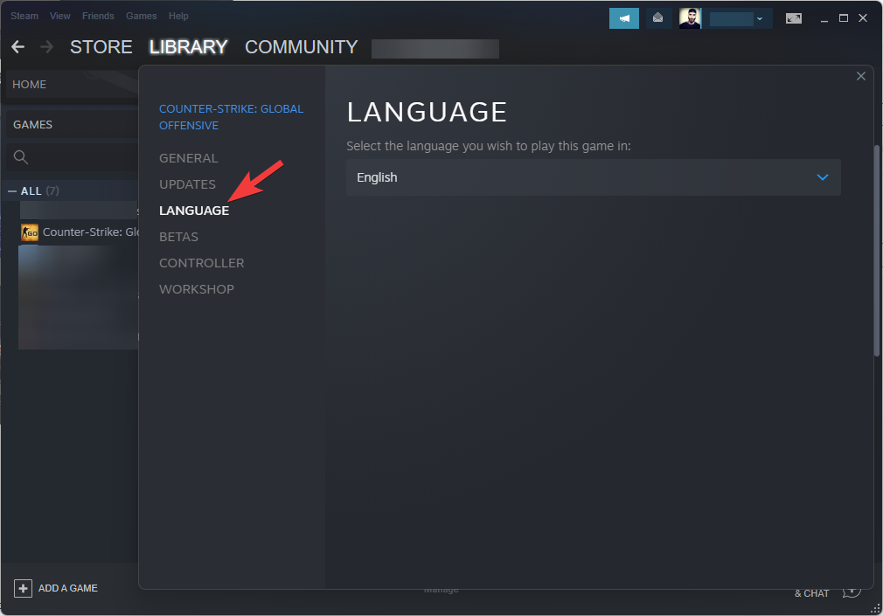Open the inbox envelope icon
This screenshot has width=883, height=616.
coord(657,18)
